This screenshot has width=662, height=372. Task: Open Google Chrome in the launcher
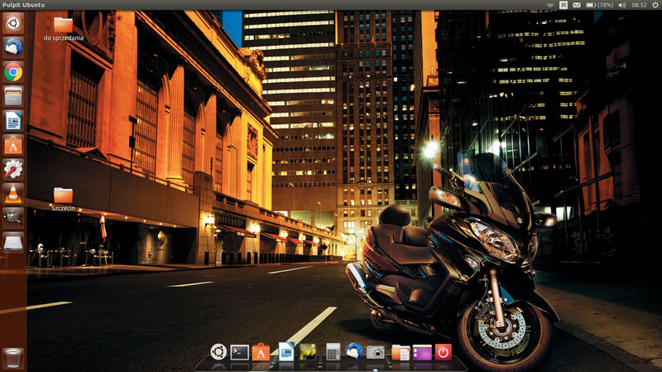pyautogui.click(x=12, y=72)
